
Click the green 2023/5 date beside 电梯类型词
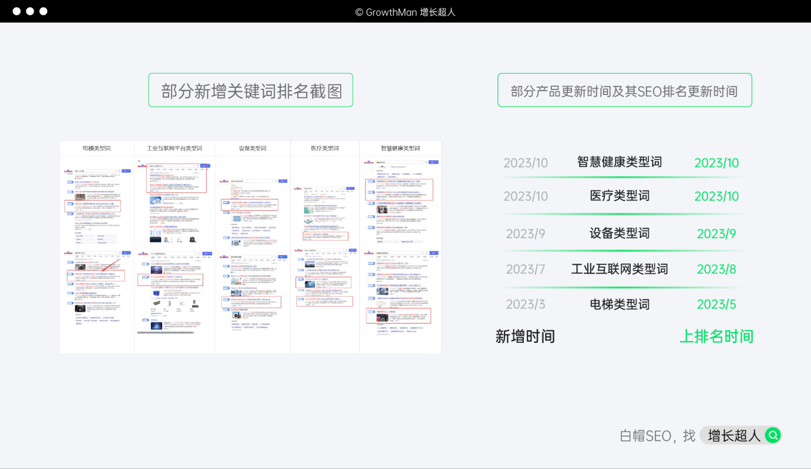716,304
